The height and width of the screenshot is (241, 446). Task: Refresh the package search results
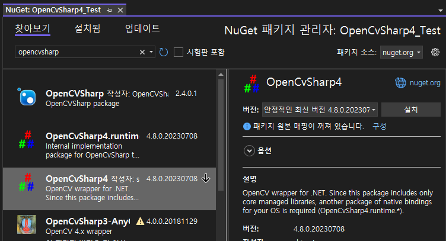coord(164,52)
